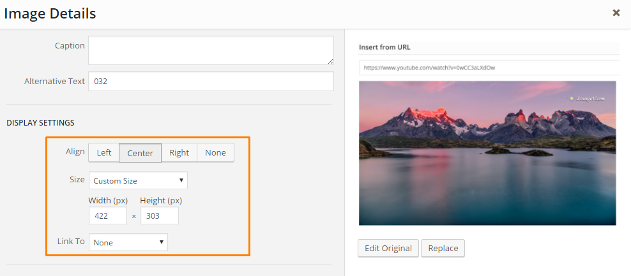Click the Alternative Text label
Screen dimensions: 631x276
(x=54, y=82)
